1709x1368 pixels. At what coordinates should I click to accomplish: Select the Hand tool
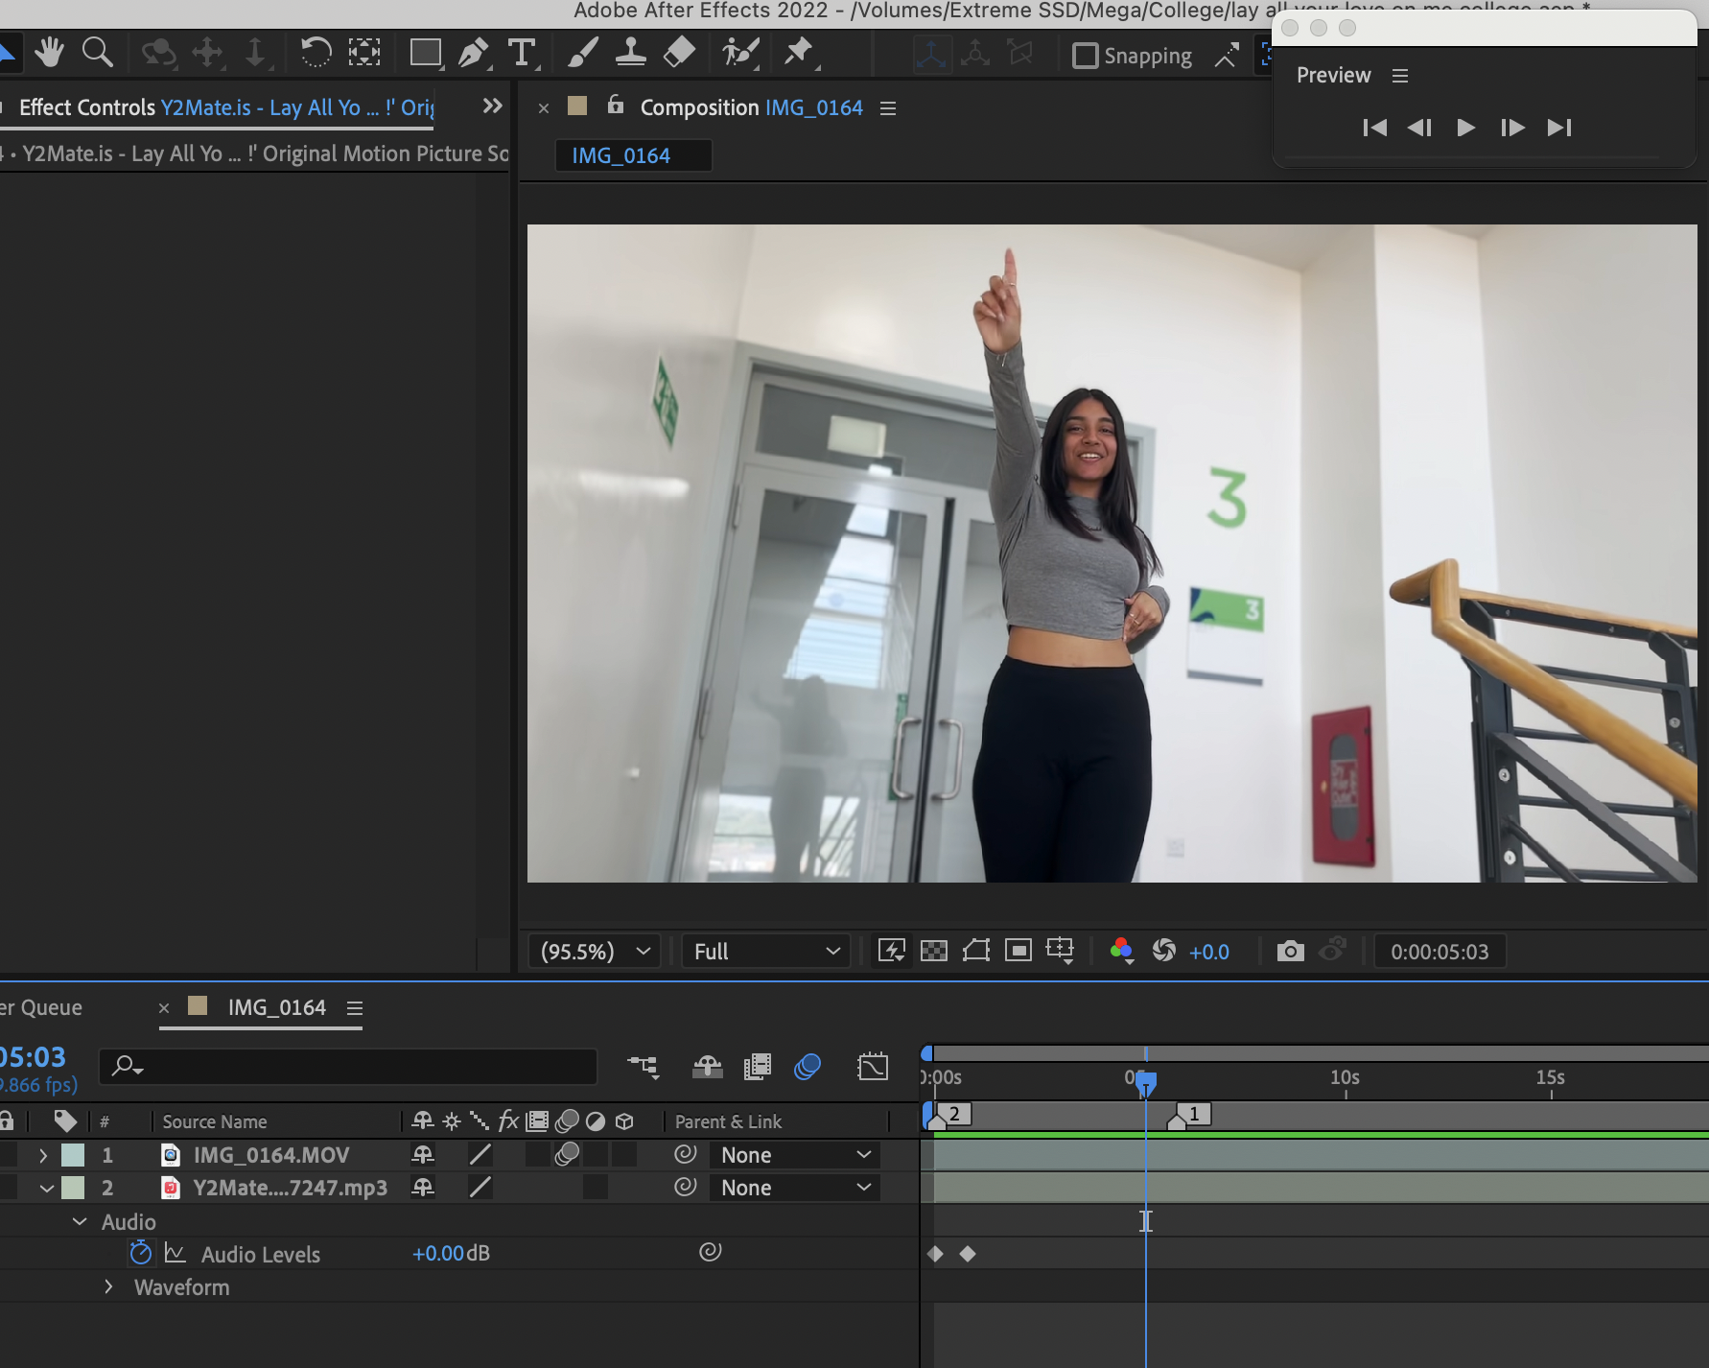[x=49, y=52]
